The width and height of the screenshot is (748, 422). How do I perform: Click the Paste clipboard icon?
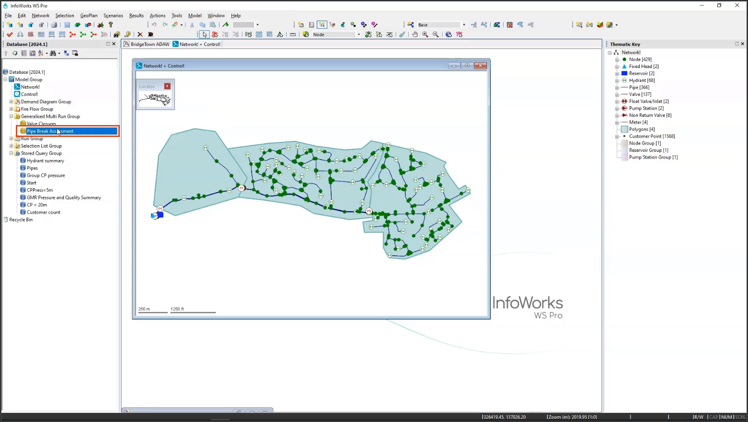click(x=213, y=25)
